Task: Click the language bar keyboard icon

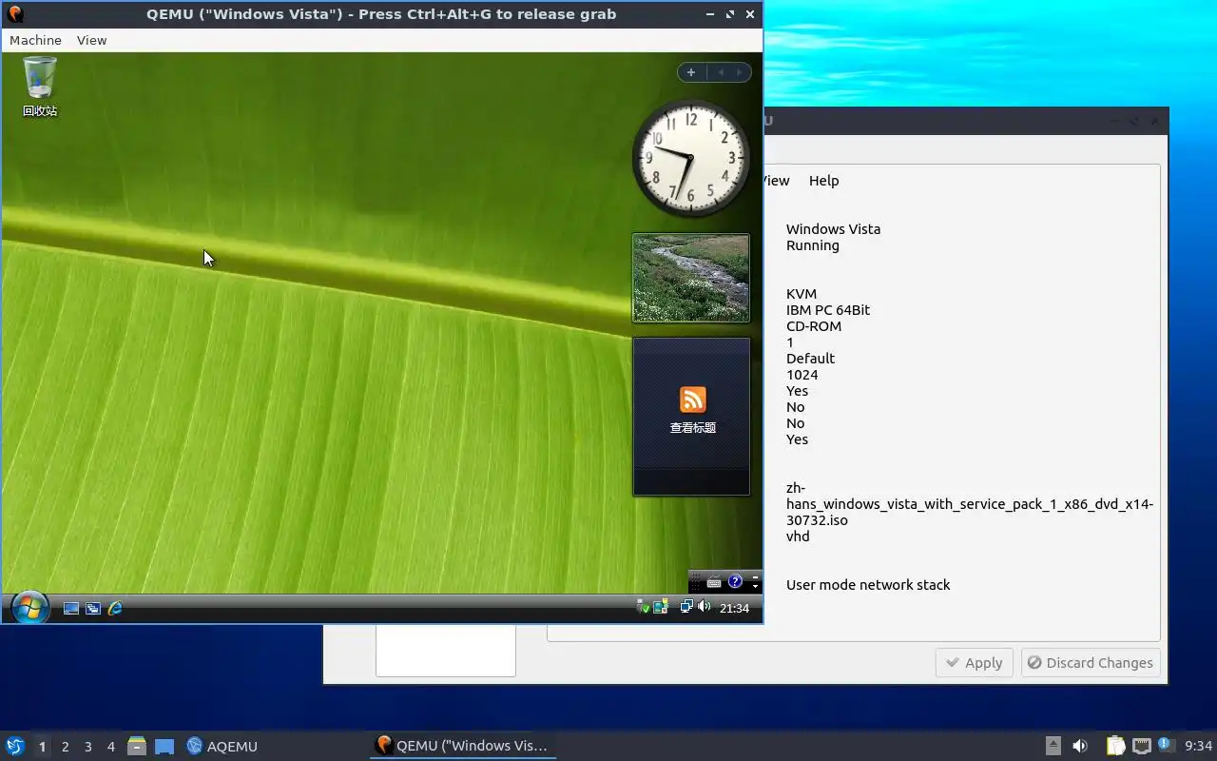Action: click(714, 582)
